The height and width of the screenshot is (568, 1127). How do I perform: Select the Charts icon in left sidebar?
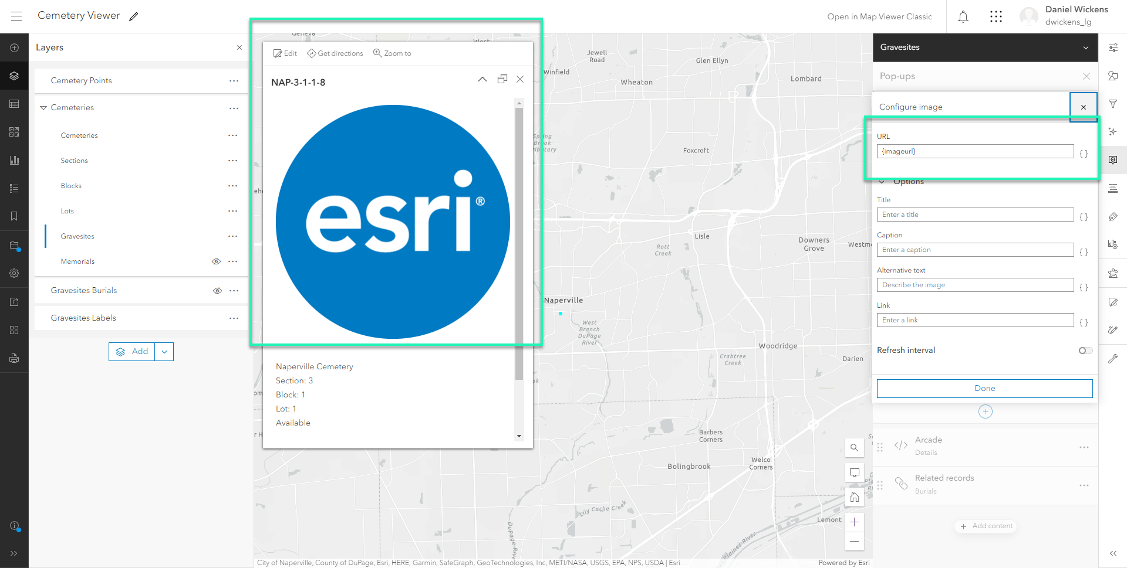point(14,160)
